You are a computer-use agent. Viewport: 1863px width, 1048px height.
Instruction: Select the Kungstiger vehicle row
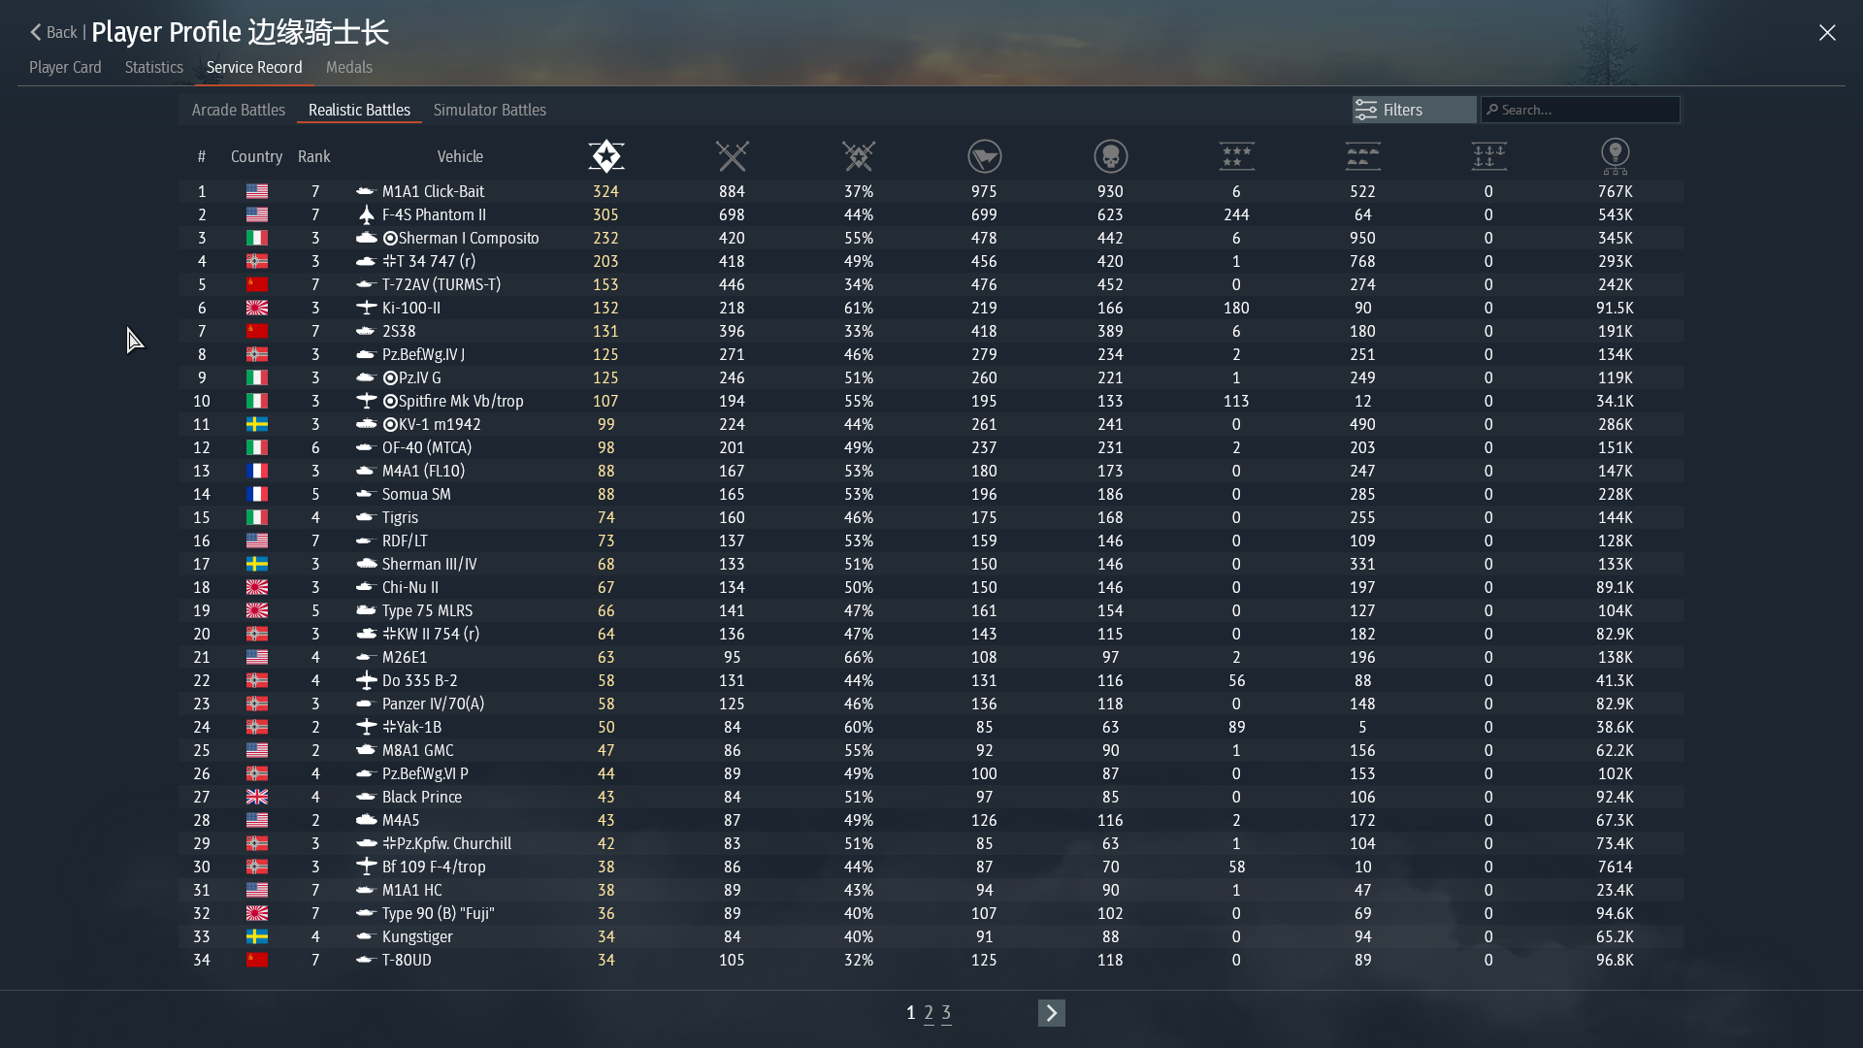(x=931, y=936)
